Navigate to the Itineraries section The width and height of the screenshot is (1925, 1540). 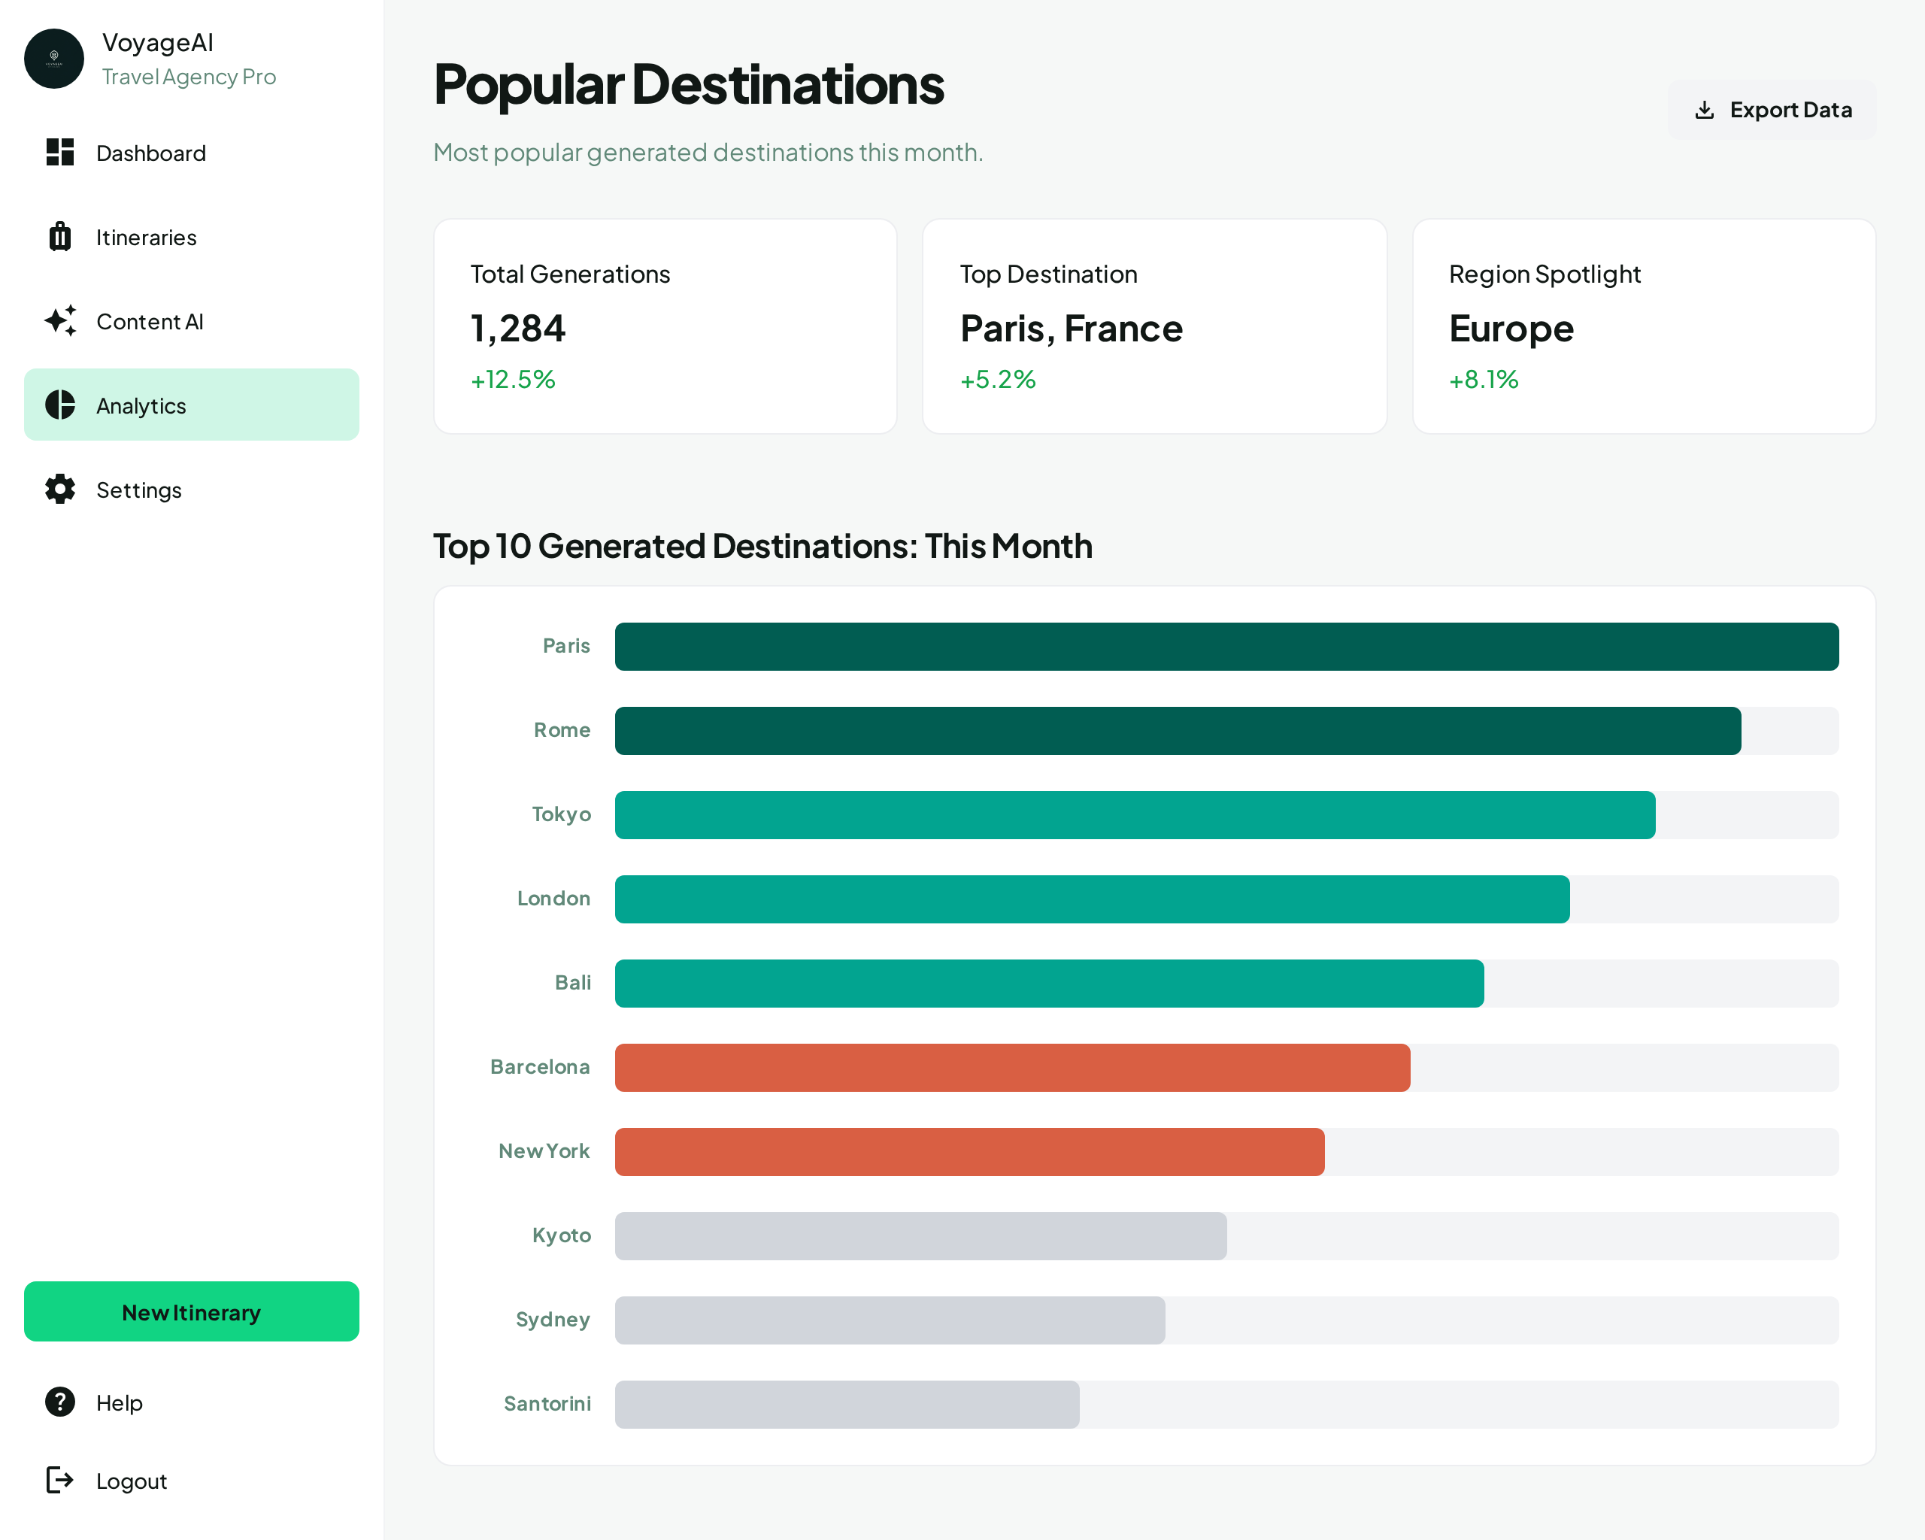click(x=146, y=237)
